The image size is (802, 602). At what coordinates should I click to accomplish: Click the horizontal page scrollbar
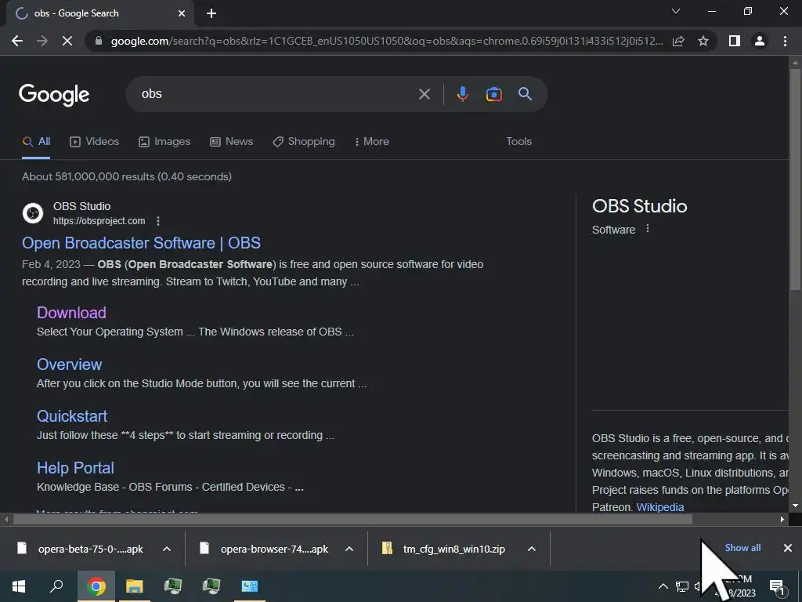(353, 520)
